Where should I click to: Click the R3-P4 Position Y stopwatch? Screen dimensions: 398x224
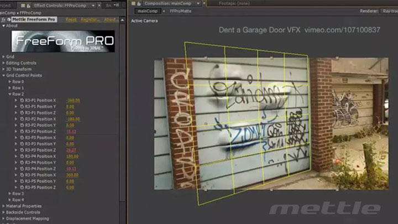tap(22, 163)
